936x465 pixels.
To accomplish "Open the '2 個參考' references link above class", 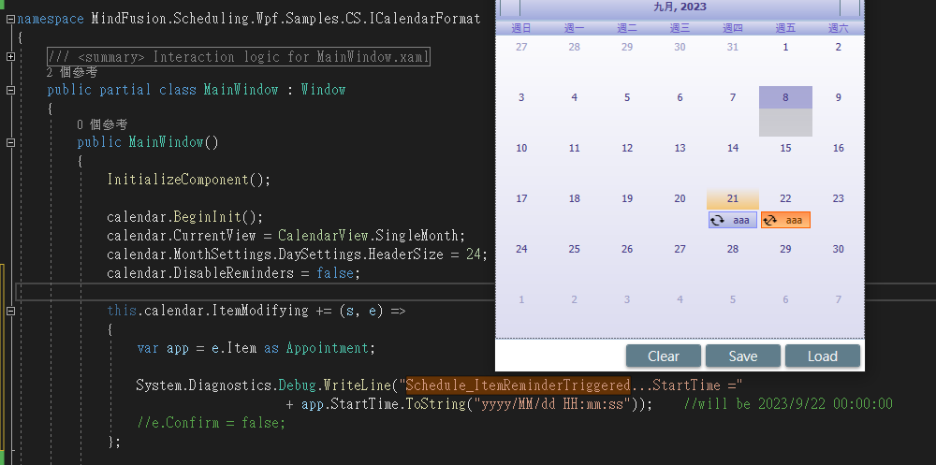I will click(72, 72).
